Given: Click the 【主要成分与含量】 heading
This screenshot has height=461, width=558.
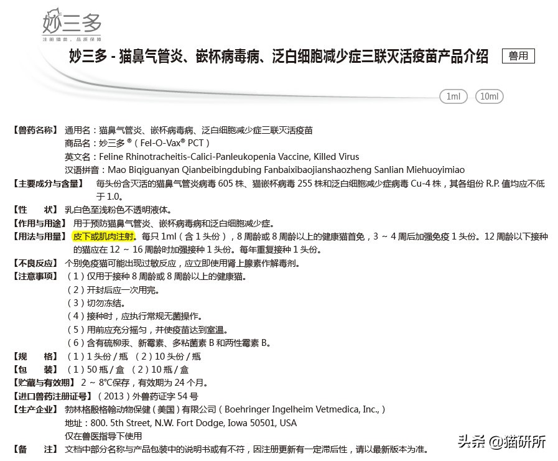Looking at the screenshot, I should tap(48, 184).
